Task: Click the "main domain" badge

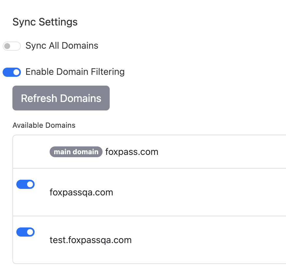Action: pyautogui.click(x=76, y=152)
